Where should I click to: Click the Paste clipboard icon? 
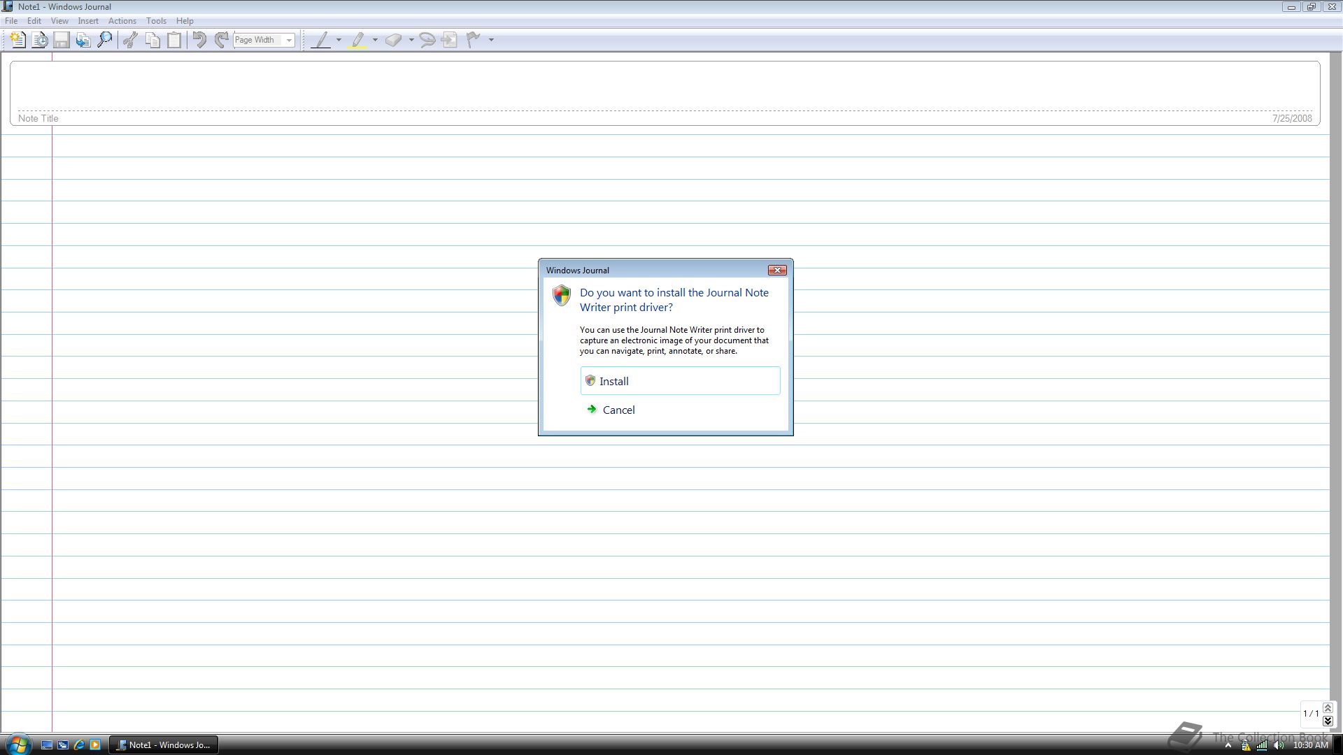tap(174, 40)
